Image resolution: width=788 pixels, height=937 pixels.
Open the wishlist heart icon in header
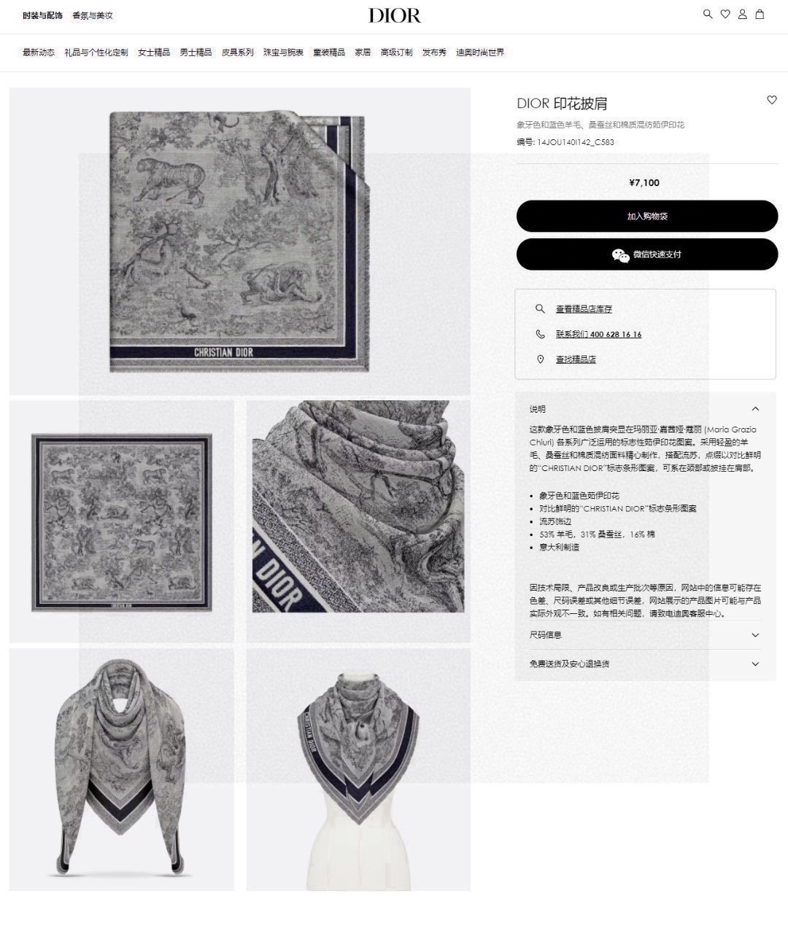click(725, 14)
